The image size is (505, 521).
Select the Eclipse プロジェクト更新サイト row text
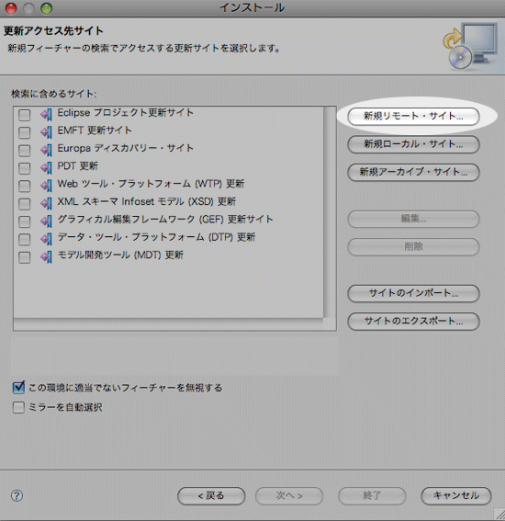click(125, 113)
